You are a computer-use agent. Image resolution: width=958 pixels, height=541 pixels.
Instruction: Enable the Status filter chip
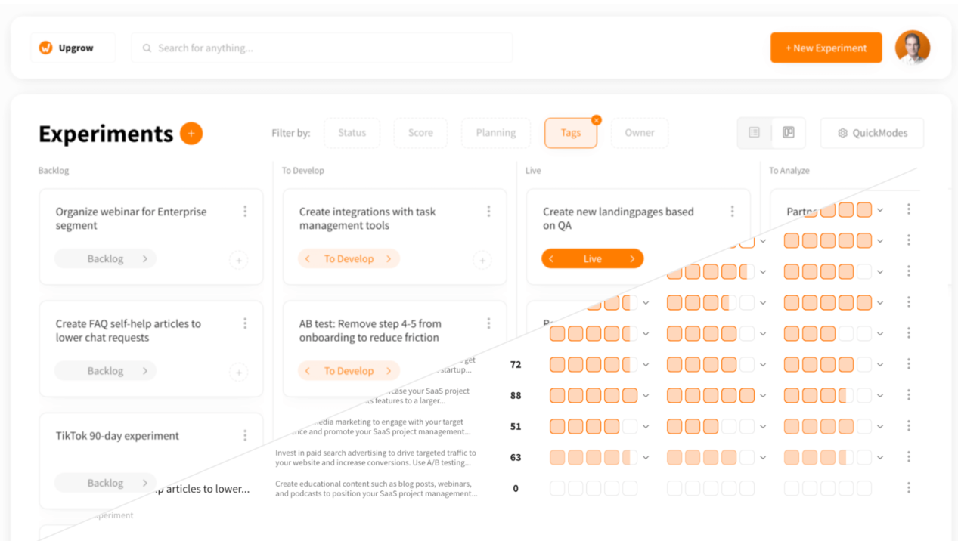tap(352, 132)
